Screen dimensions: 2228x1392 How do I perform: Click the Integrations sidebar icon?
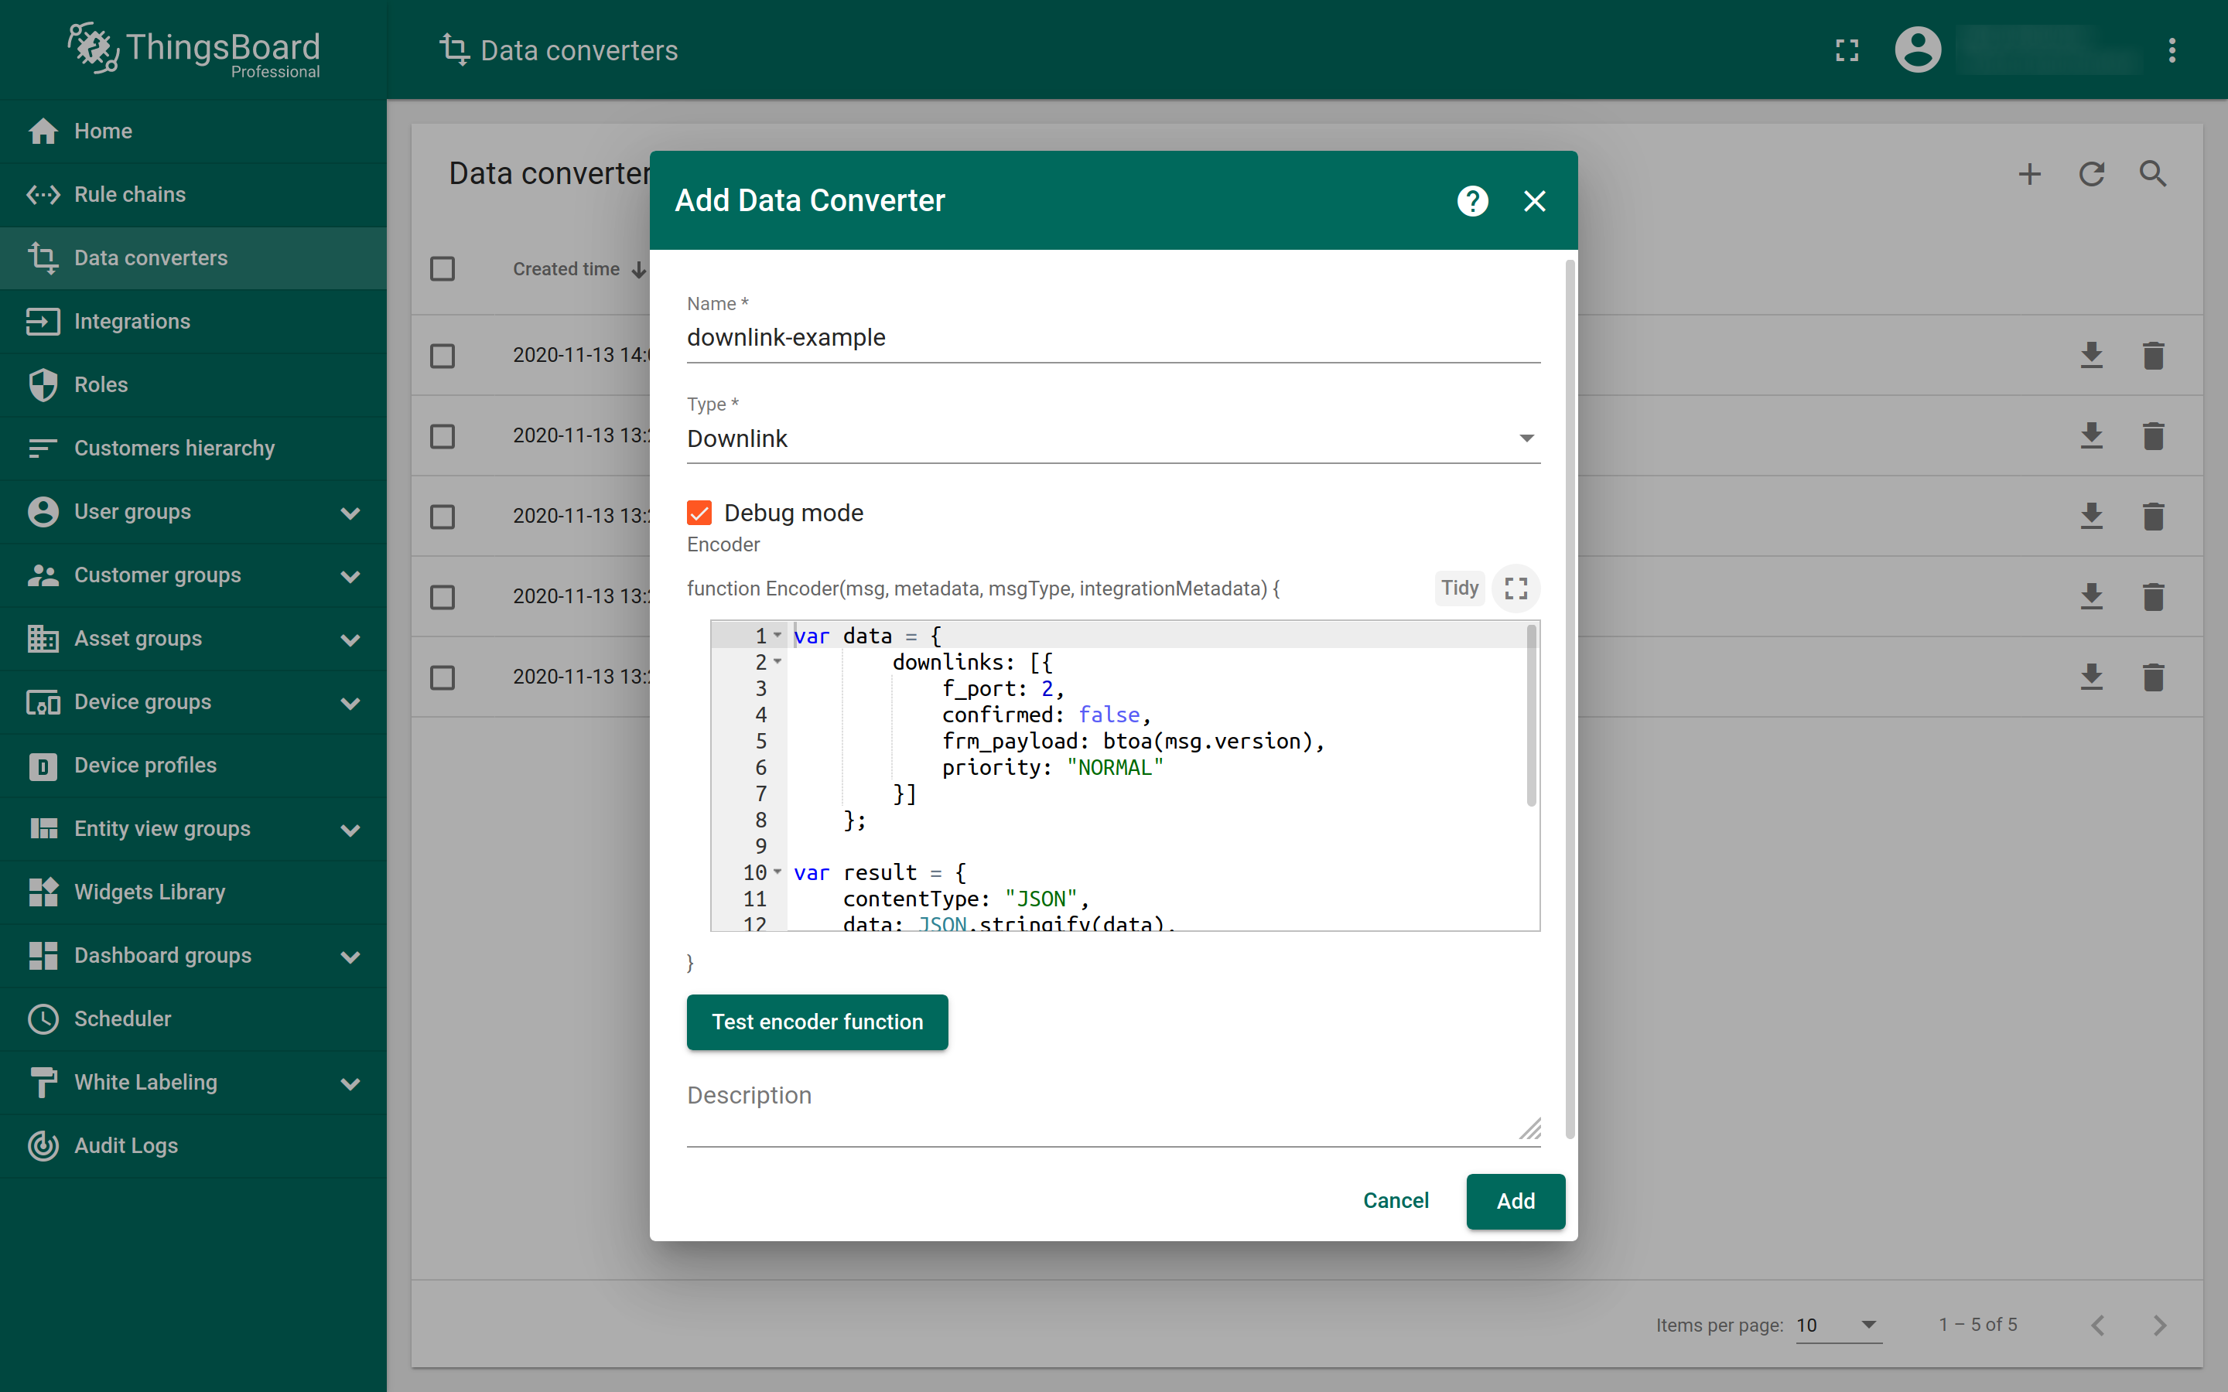(x=43, y=321)
